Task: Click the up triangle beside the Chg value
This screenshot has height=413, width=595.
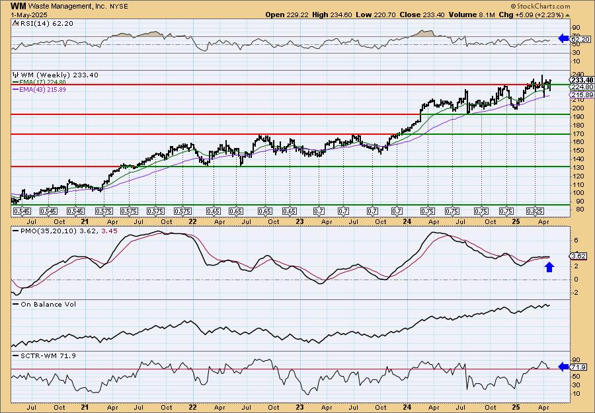Action: tap(568, 15)
